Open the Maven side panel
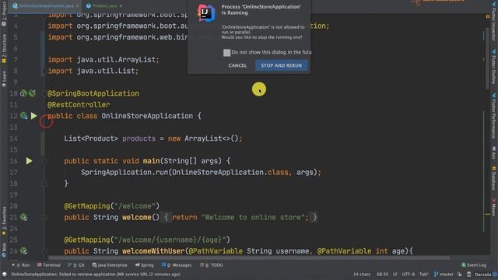 click(x=494, y=208)
